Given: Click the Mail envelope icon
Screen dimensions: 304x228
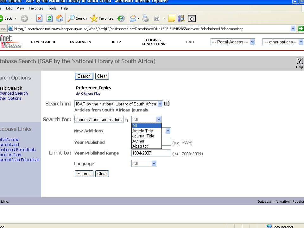Looking at the screenshot, I should click(x=133, y=18).
